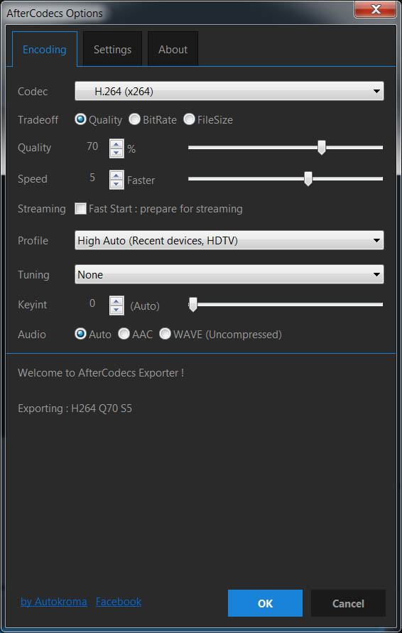Image resolution: width=402 pixels, height=633 pixels.
Task: Open the About tab
Action: click(x=173, y=49)
